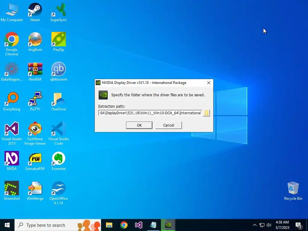
Task: Open Chrome from the taskbar
Action: tap(124, 225)
